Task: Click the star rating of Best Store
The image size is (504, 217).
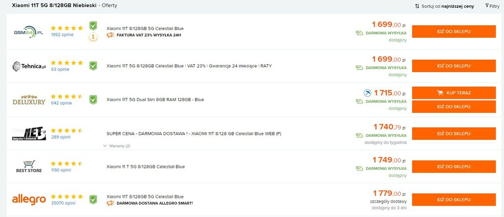Action: (x=67, y=163)
